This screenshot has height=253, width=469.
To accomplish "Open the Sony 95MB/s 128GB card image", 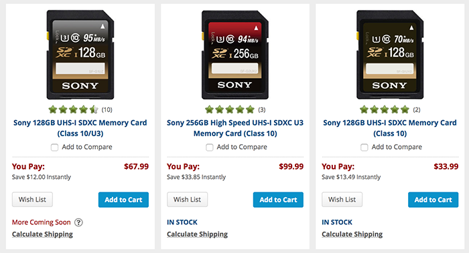I will tap(80, 55).
